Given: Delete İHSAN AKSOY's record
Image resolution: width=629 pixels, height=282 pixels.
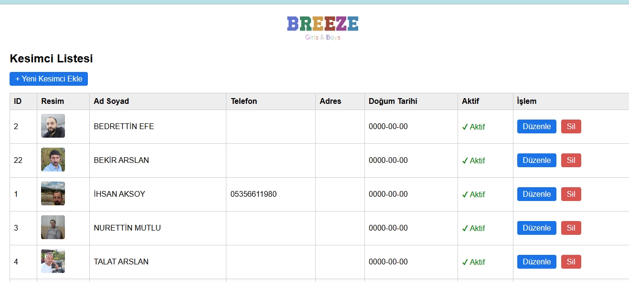Looking at the screenshot, I should (x=571, y=194).
